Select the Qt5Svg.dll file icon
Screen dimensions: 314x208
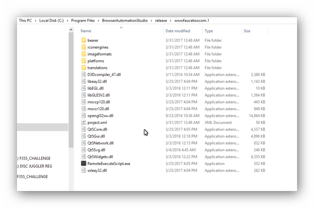click(x=83, y=150)
